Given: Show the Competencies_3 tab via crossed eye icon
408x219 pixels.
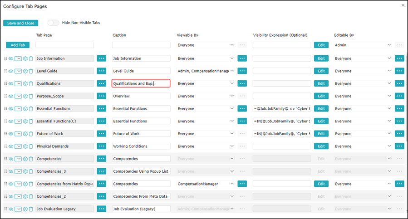Looking at the screenshot, I should pos(11,171).
